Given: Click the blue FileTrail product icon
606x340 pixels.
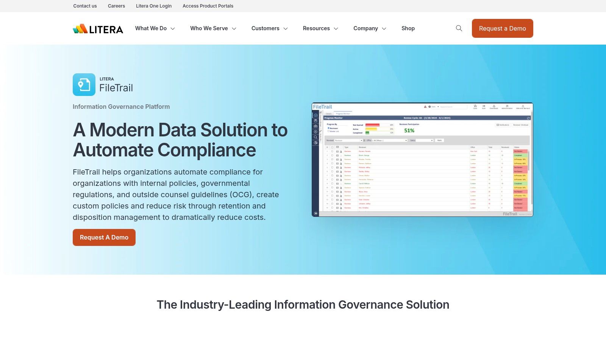Looking at the screenshot, I should pos(84,85).
